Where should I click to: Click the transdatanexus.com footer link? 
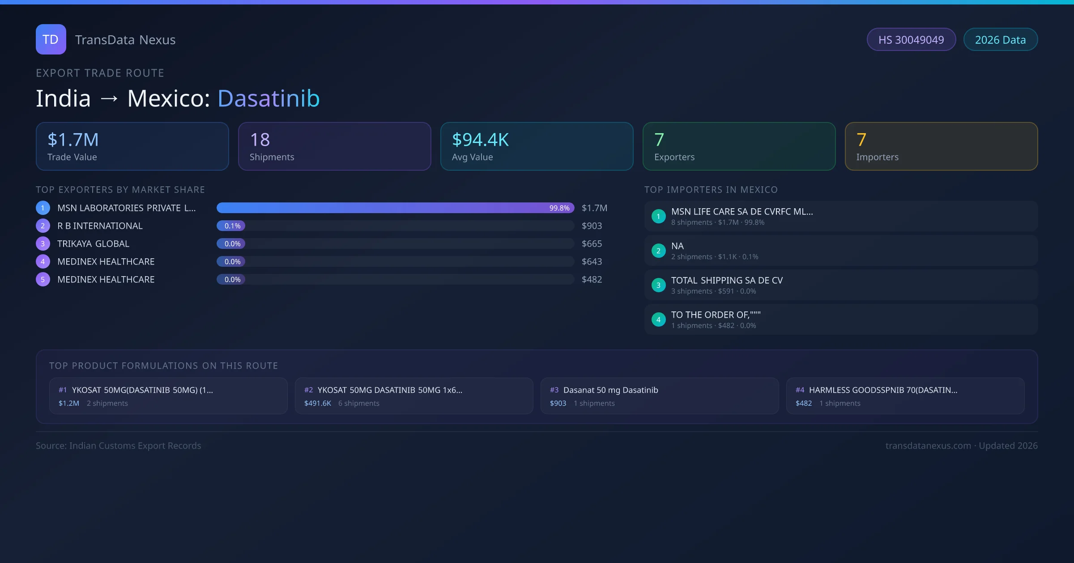click(928, 445)
